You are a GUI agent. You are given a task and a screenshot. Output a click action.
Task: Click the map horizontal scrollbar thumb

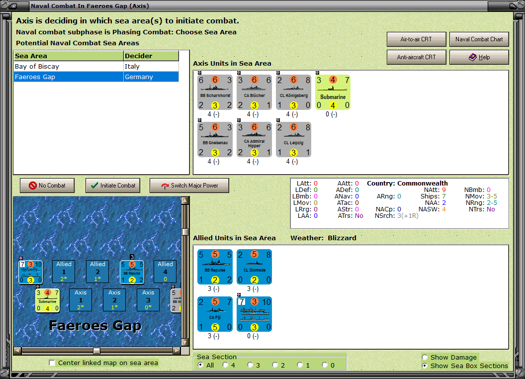[96, 351]
